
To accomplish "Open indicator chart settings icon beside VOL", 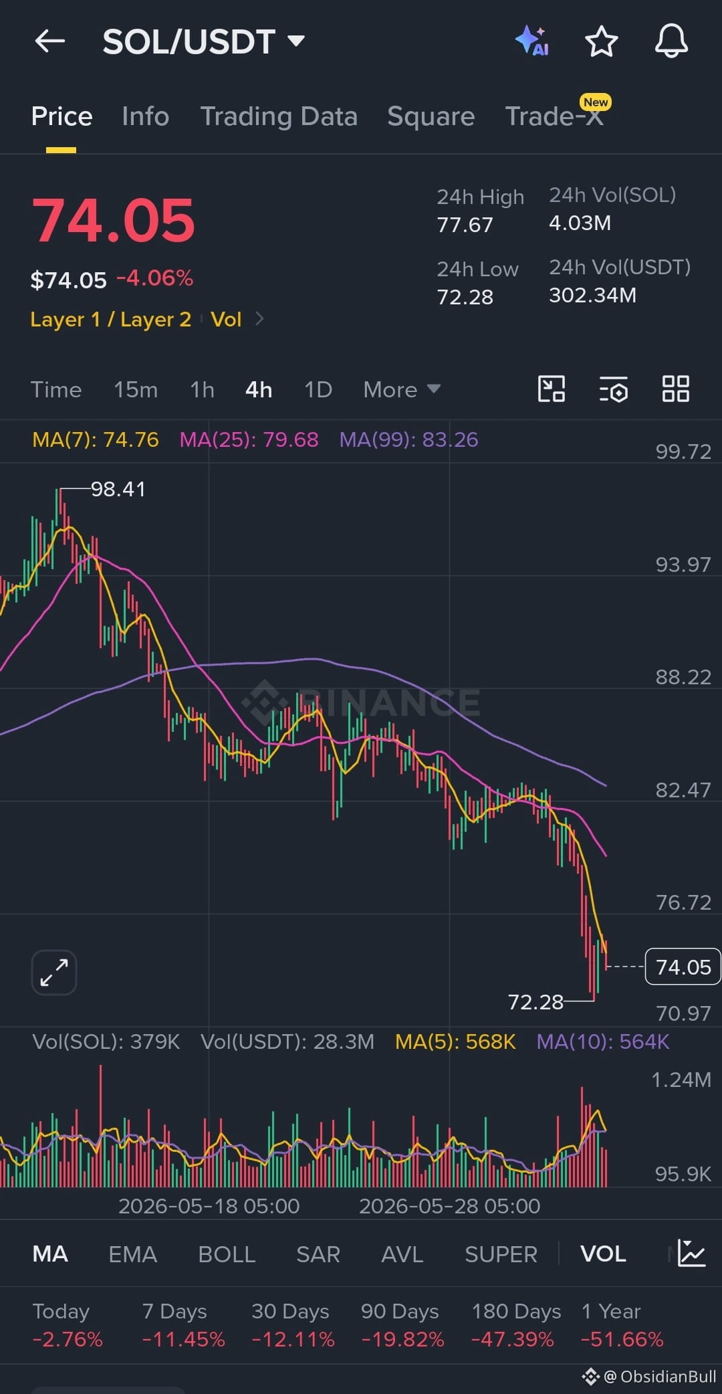I will point(691,1253).
